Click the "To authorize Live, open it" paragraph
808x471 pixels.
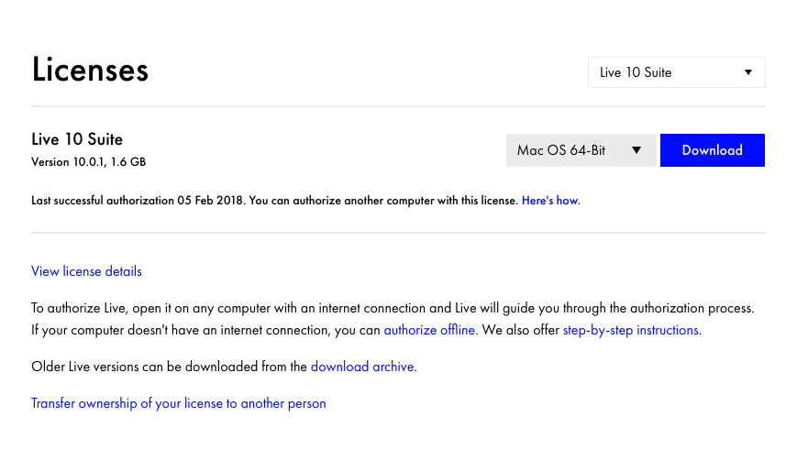(x=393, y=319)
